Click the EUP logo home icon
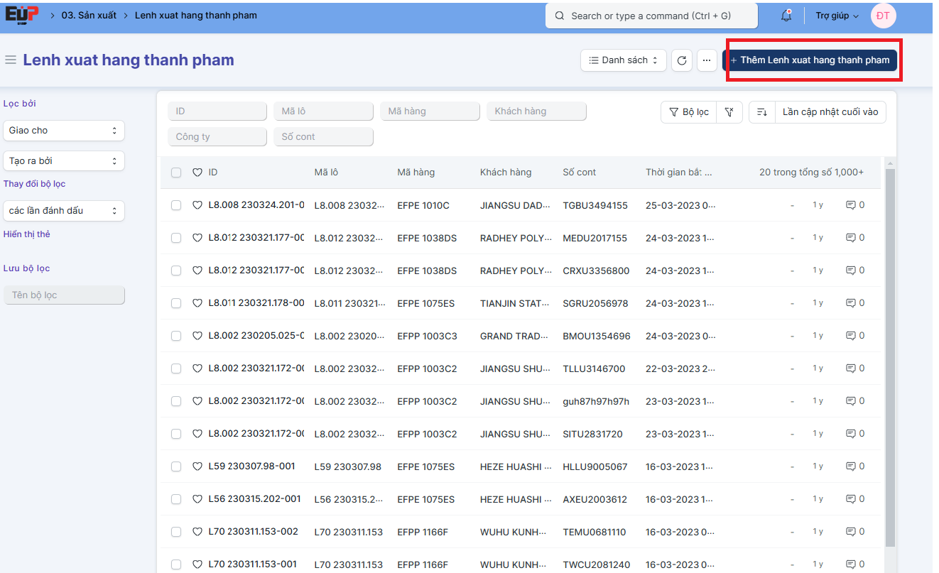939x573 pixels. tap(21, 15)
